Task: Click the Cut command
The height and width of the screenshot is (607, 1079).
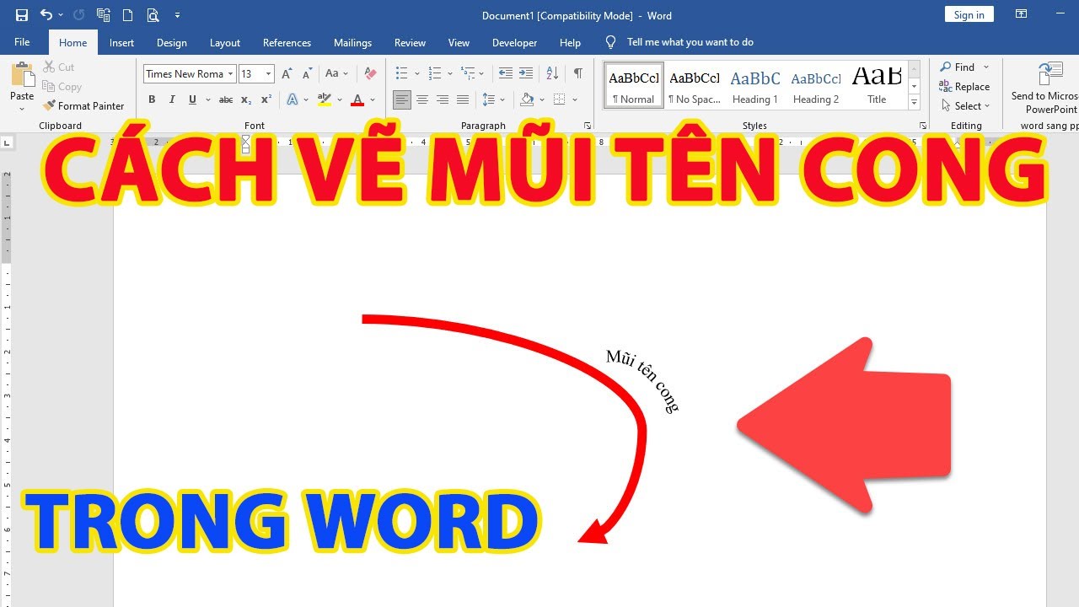Action: pyautogui.click(x=59, y=67)
